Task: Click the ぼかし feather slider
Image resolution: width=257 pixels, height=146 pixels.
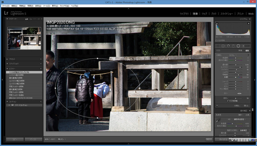Action: point(235,98)
